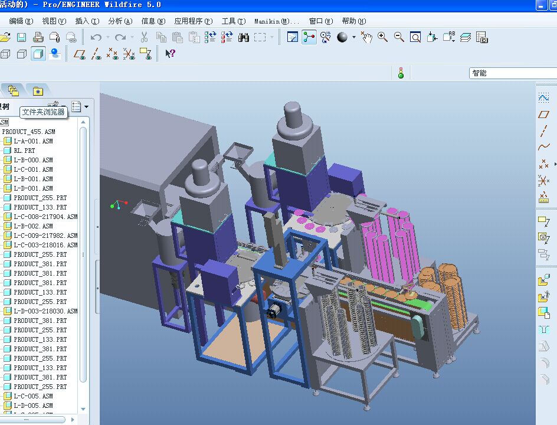Click the Print icon
The width and height of the screenshot is (557, 425).
pos(38,37)
